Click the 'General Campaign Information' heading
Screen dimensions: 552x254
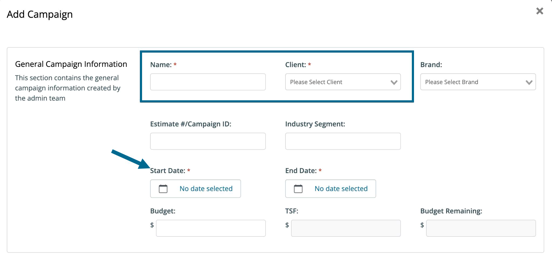(x=71, y=64)
